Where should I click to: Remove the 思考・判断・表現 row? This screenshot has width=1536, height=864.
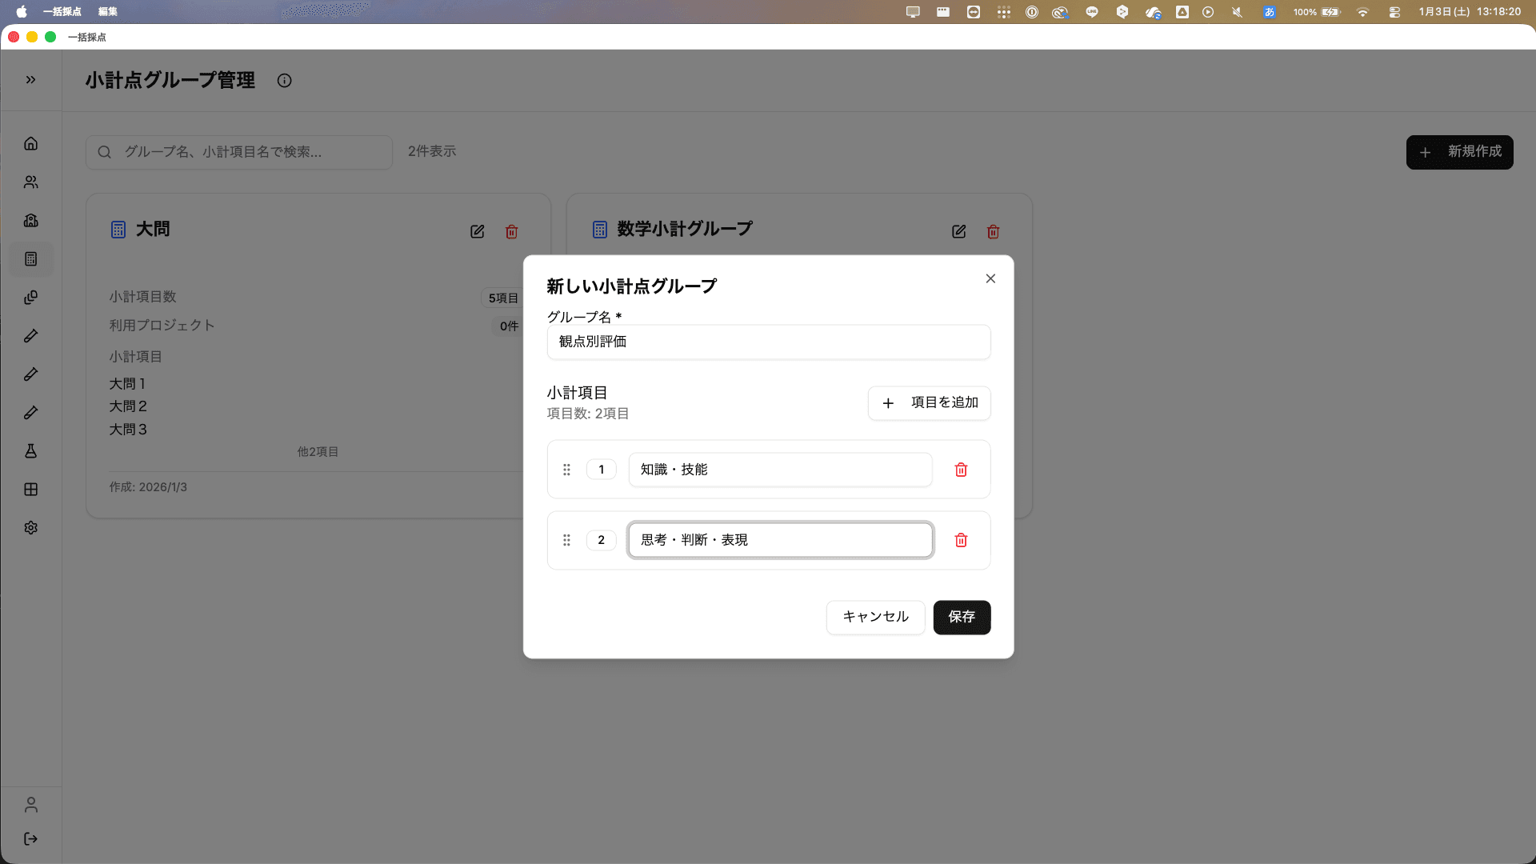[961, 540]
